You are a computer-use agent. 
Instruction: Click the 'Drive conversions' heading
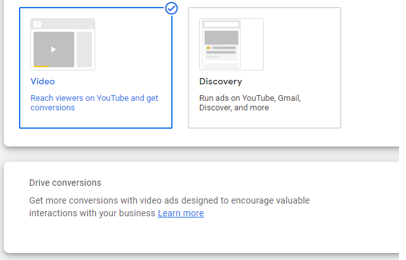pyautogui.click(x=65, y=183)
